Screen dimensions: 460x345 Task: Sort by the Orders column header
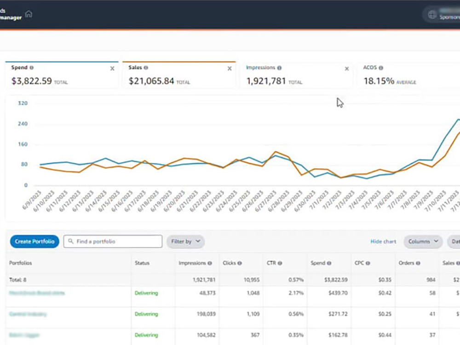[x=406, y=263]
